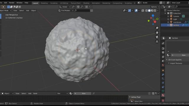Open the Global transform orientation dropdown

pos(65,7)
